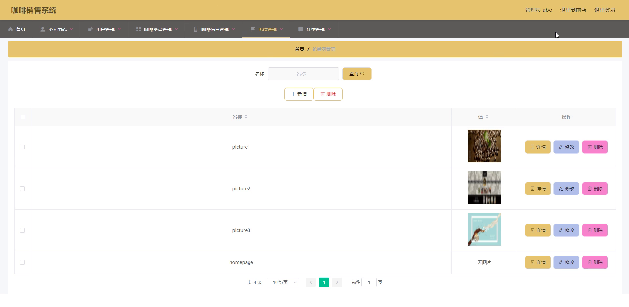Expand the 订单管理 menu chevron
Viewport: 629px width, 307px height.
[329, 29]
